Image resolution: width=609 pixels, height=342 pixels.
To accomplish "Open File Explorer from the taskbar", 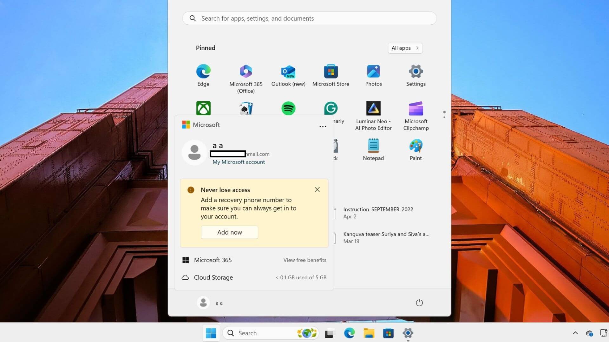I will click(369, 333).
